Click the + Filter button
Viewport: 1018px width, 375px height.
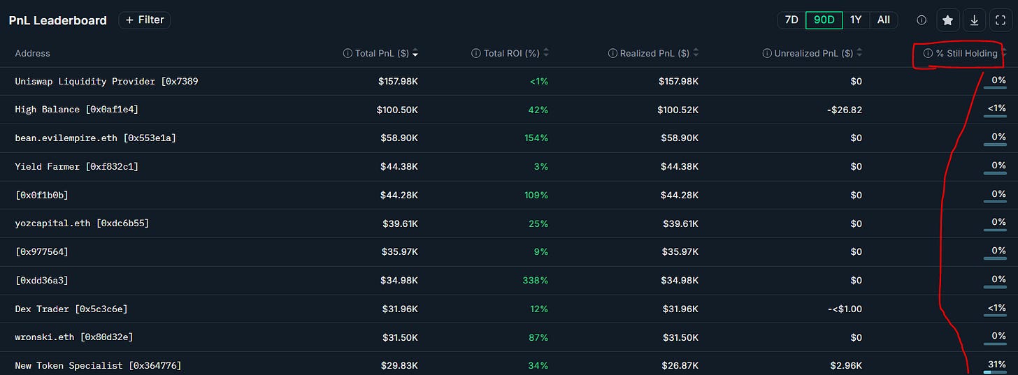pos(144,20)
